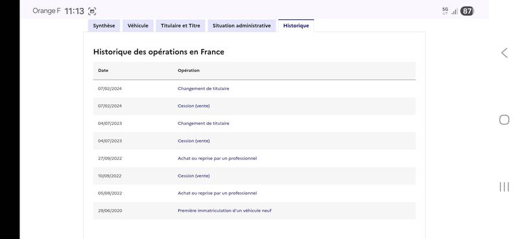Tap the battery 87 indicator
519x239 pixels.
click(x=467, y=11)
